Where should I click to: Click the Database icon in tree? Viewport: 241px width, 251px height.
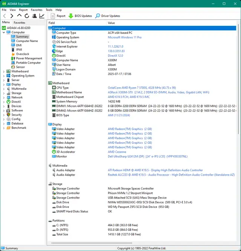[x=8, y=123]
